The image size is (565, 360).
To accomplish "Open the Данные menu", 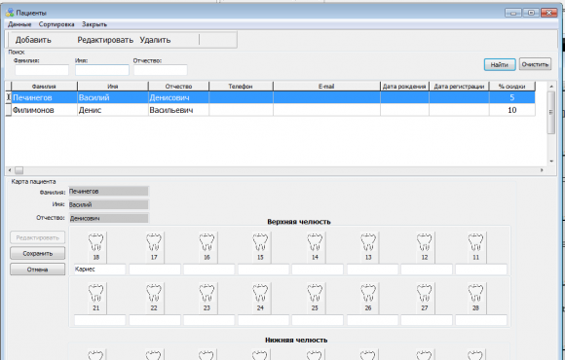I will click(x=19, y=24).
